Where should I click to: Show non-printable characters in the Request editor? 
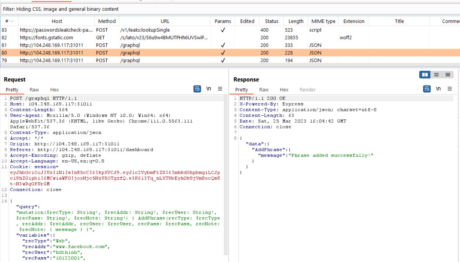[208, 89]
